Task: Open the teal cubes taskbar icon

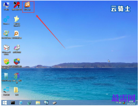Action: point(29,103)
